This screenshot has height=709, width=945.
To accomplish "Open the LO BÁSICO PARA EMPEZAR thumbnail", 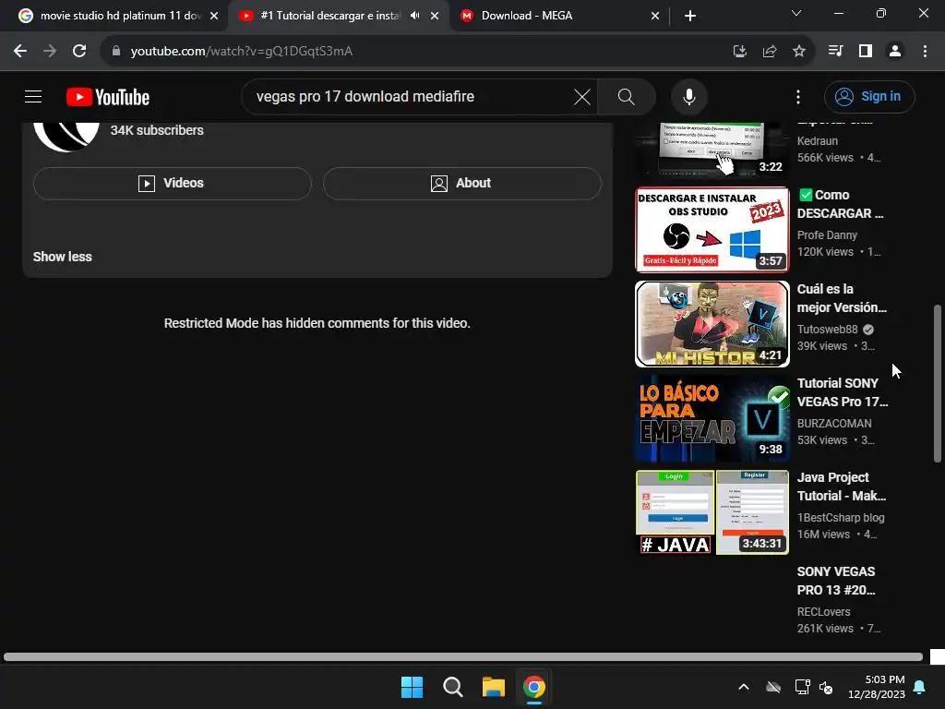I will (x=712, y=418).
